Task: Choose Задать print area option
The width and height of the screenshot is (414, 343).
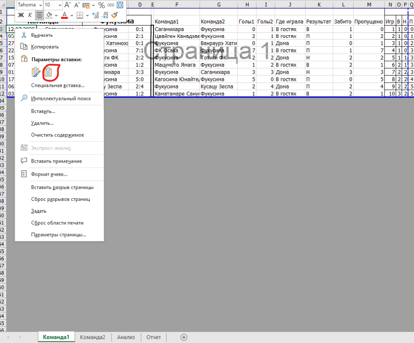Action: coord(39,211)
